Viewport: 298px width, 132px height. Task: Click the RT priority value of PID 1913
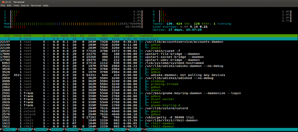point(74,123)
